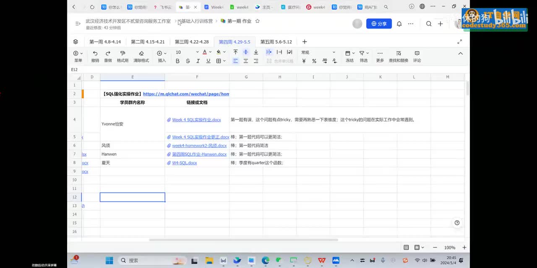This screenshot has height=268, width=537.
Task: Open the sidebar navigation menu icon
Action: (78, 23)
